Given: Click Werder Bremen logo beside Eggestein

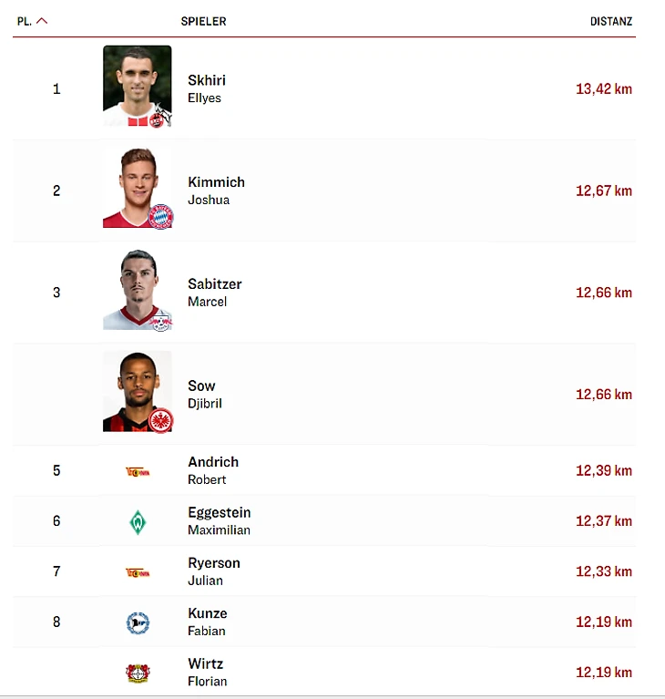Looking at the screenshot, I should point(138,521).
